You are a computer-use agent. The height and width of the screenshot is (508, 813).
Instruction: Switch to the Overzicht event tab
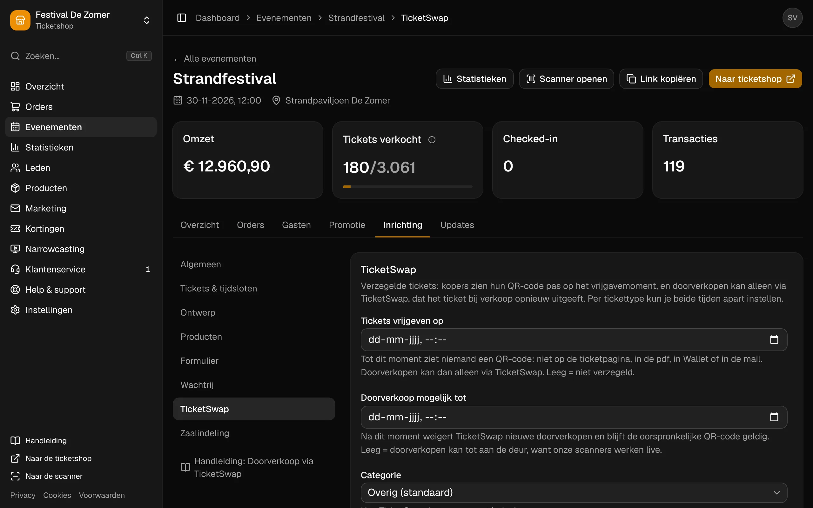click(199, 225)
